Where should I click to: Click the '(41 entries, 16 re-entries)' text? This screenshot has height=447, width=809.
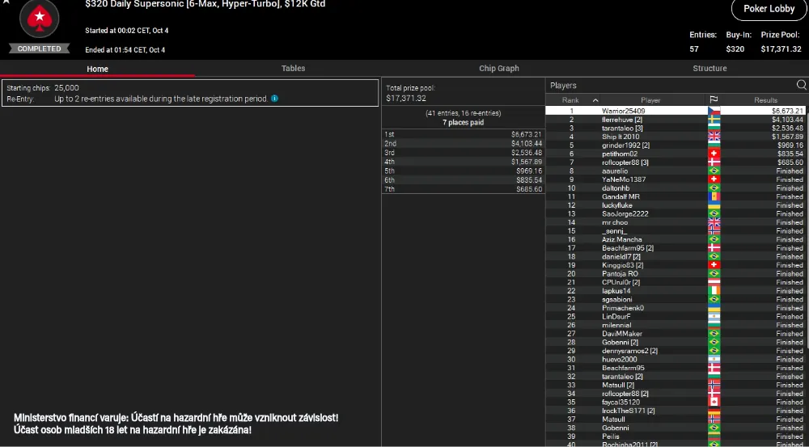click(463, 113)
